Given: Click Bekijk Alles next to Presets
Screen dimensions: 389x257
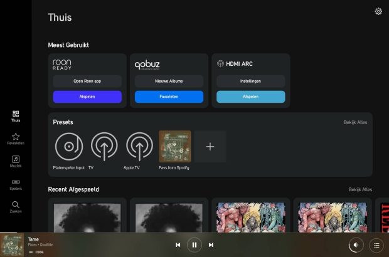Looking at the screenshot, I should [355, 122].
